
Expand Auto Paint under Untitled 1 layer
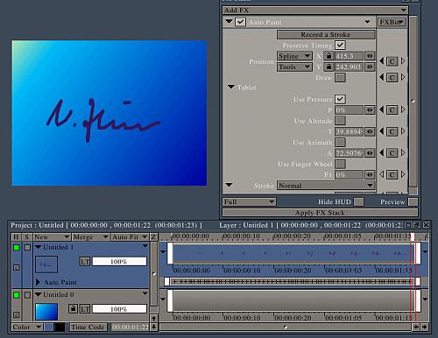click(38, 282)
